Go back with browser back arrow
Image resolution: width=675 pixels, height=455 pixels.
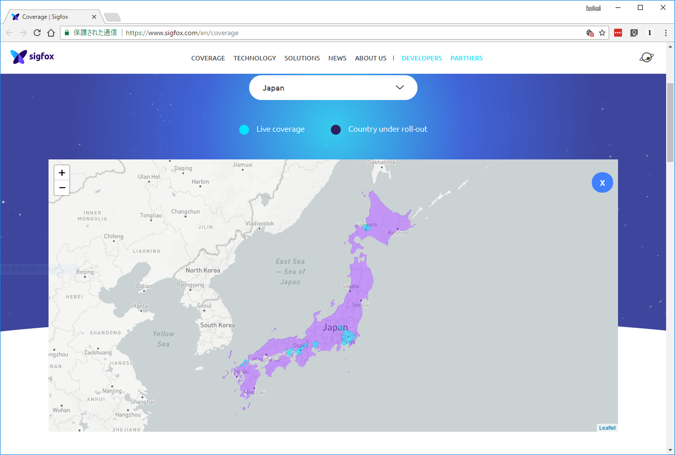[x=9, y=33]
